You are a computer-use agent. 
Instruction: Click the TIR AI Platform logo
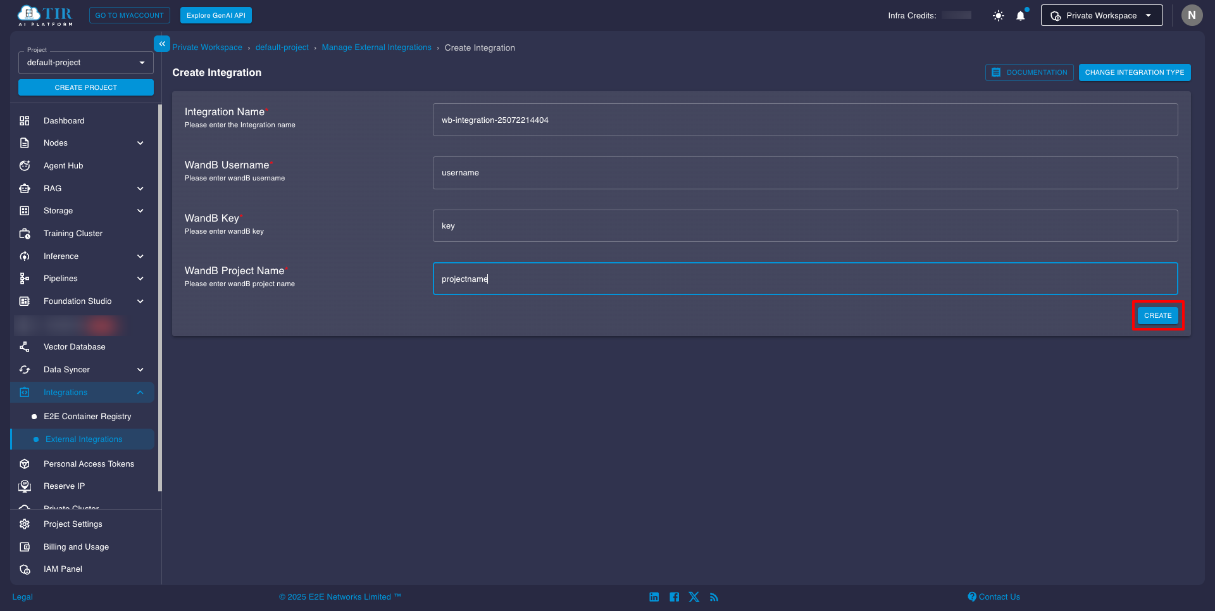point(46,15)
